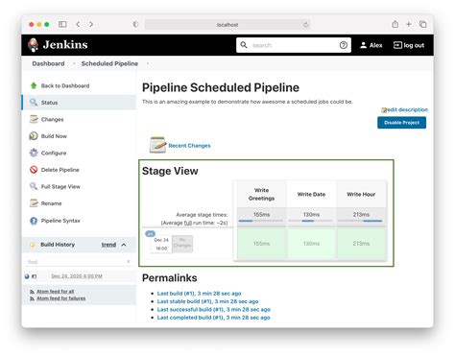The height and width of the screenshot is (356, 455).
Task: Click the search magnifier icon in the Jenkins header
Action: [244, 45]
